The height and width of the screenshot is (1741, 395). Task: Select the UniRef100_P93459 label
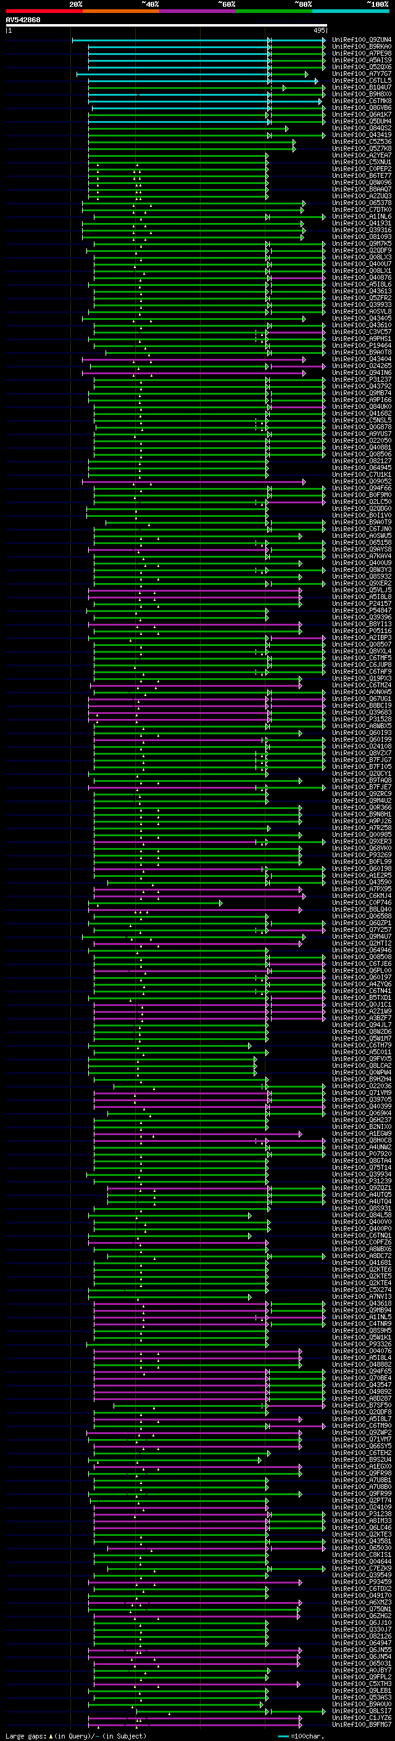coord(362,1582)
